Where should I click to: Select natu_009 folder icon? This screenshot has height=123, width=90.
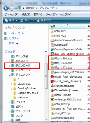click(52, 31)
